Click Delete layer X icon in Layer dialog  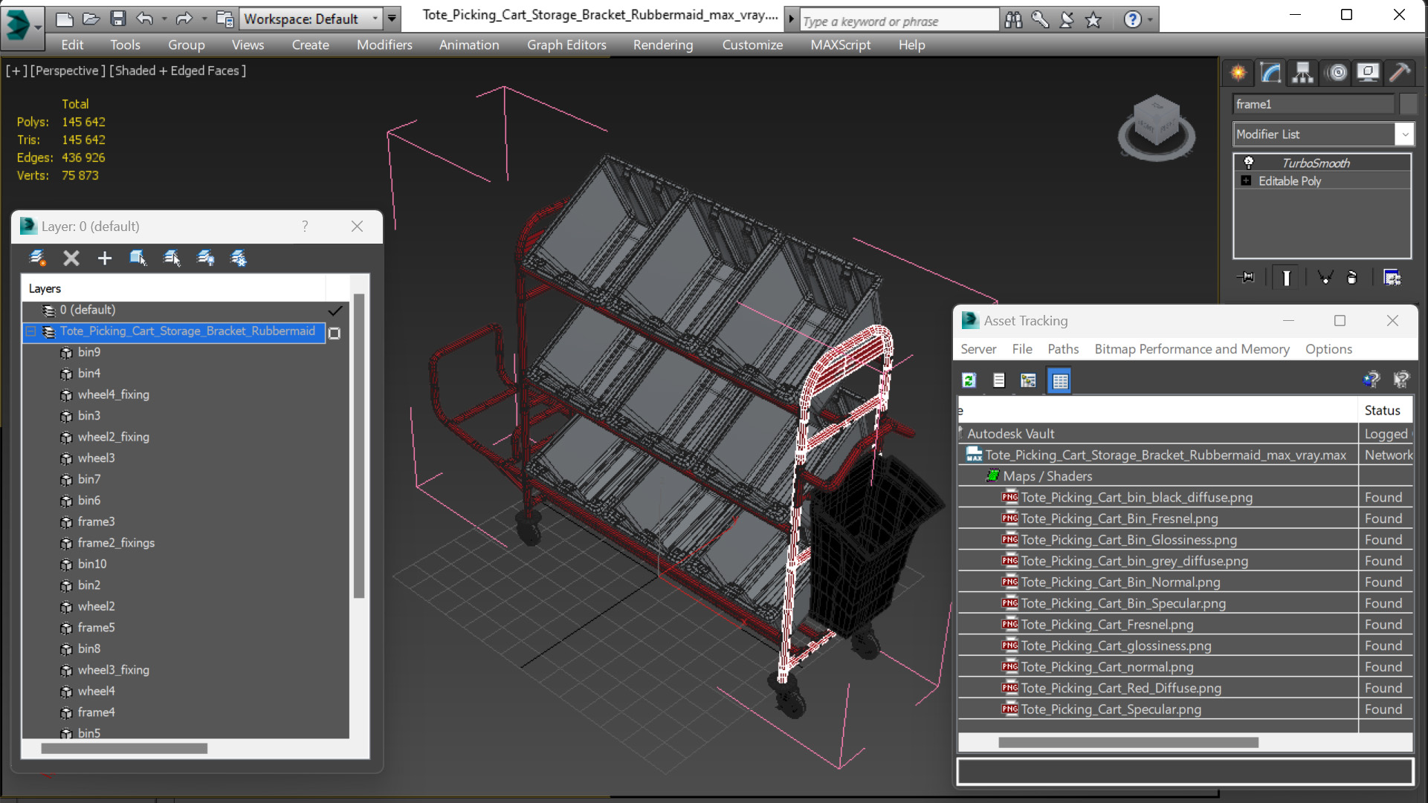pos(71,258)
